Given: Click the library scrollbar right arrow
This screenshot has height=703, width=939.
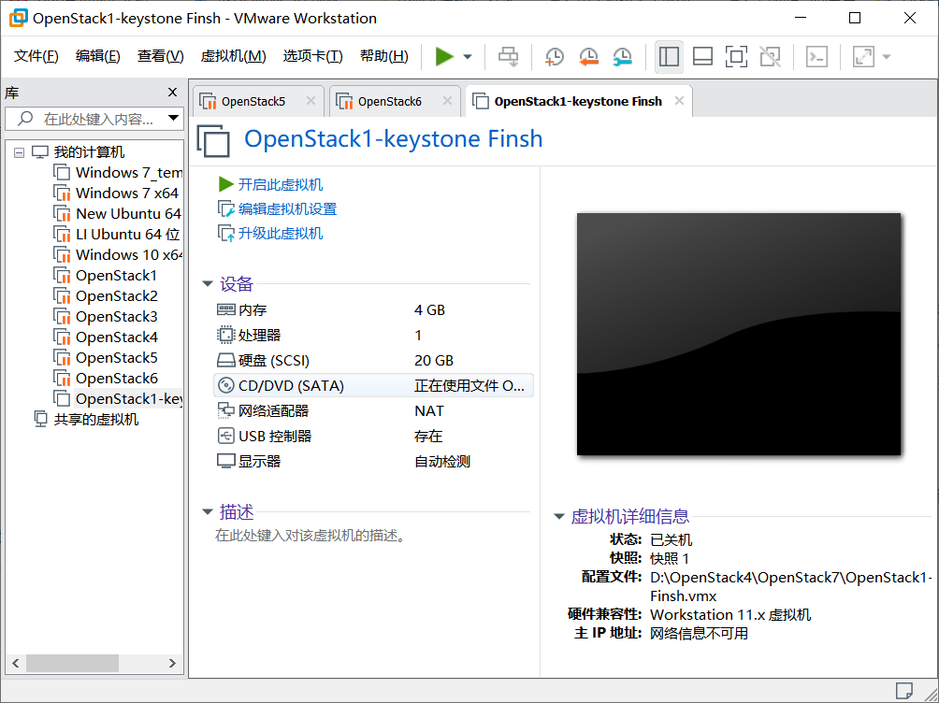Looking at the screenshot, I should tap(172, 663).
